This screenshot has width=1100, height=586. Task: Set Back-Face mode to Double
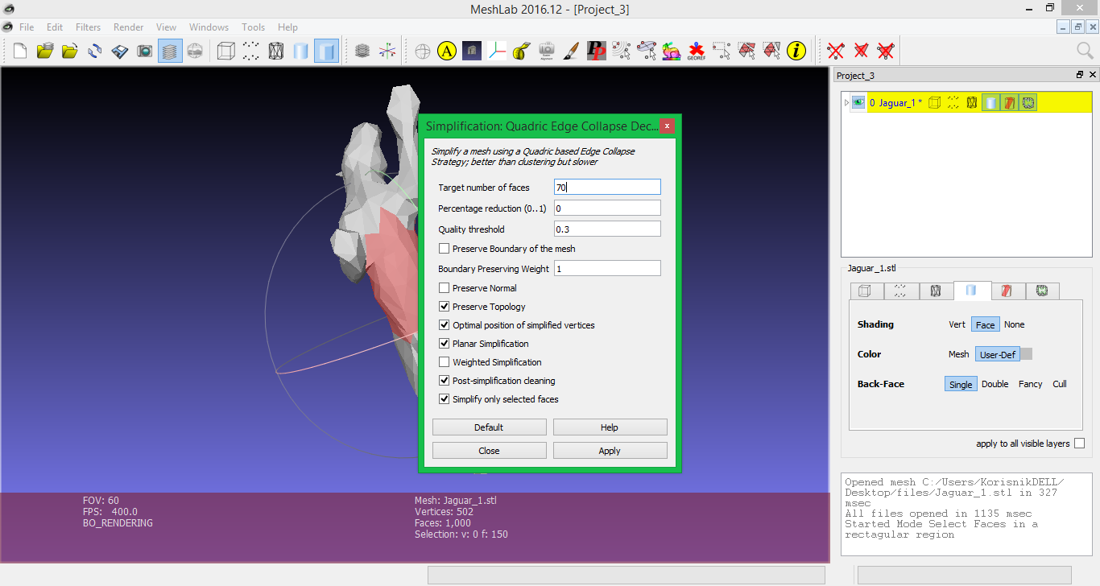995,384
